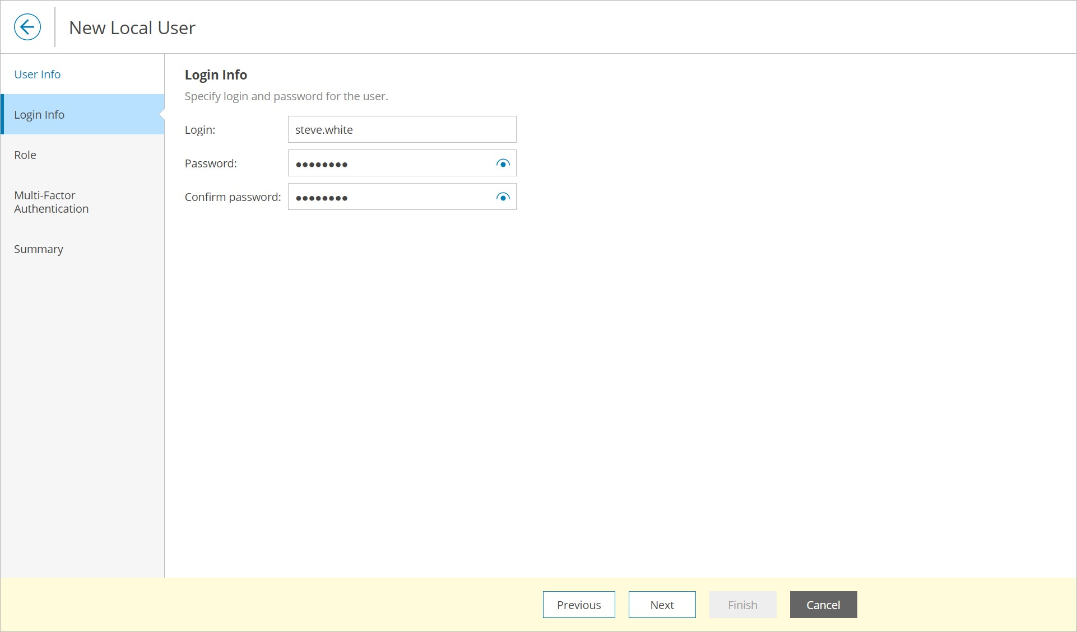Open the Role step

pyautogui.click(x=25, y=155)
